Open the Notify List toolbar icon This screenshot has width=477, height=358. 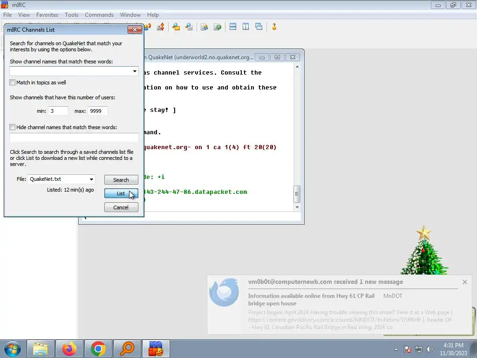(204, 27)
